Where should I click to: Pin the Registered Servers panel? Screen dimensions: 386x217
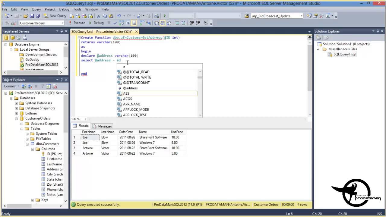pyautogui.click(x=62, y=31)
